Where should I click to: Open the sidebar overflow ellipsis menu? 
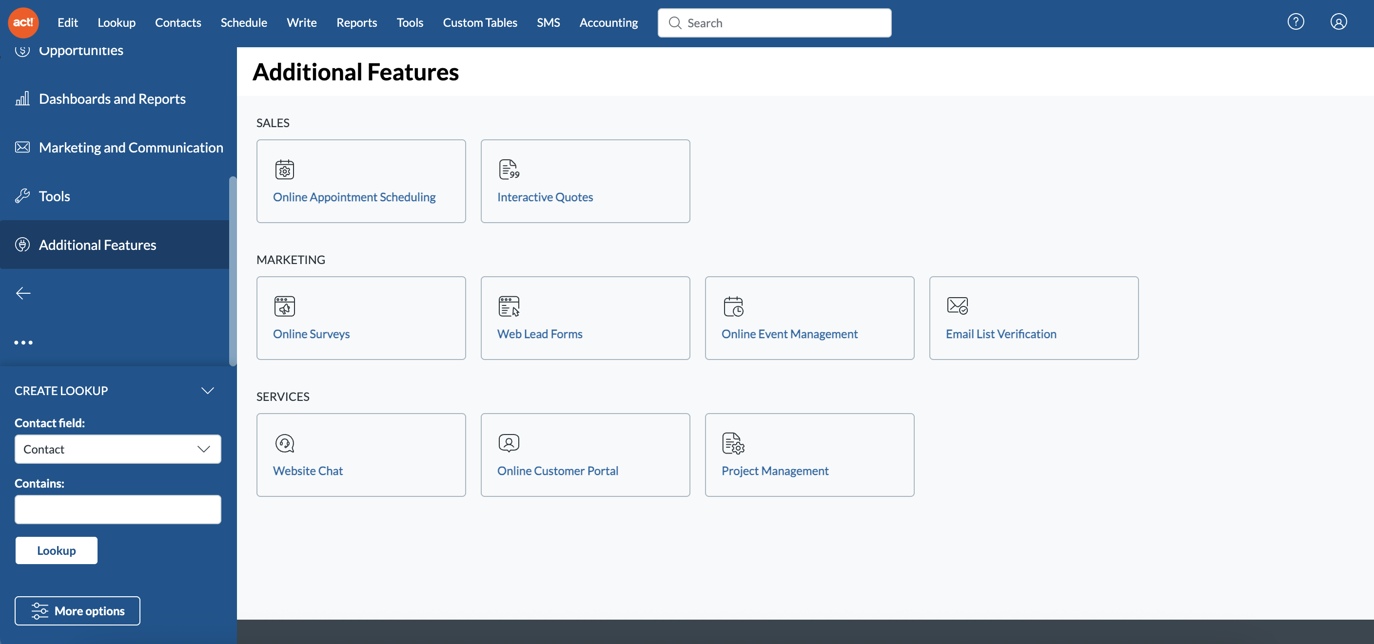(23, 342)
